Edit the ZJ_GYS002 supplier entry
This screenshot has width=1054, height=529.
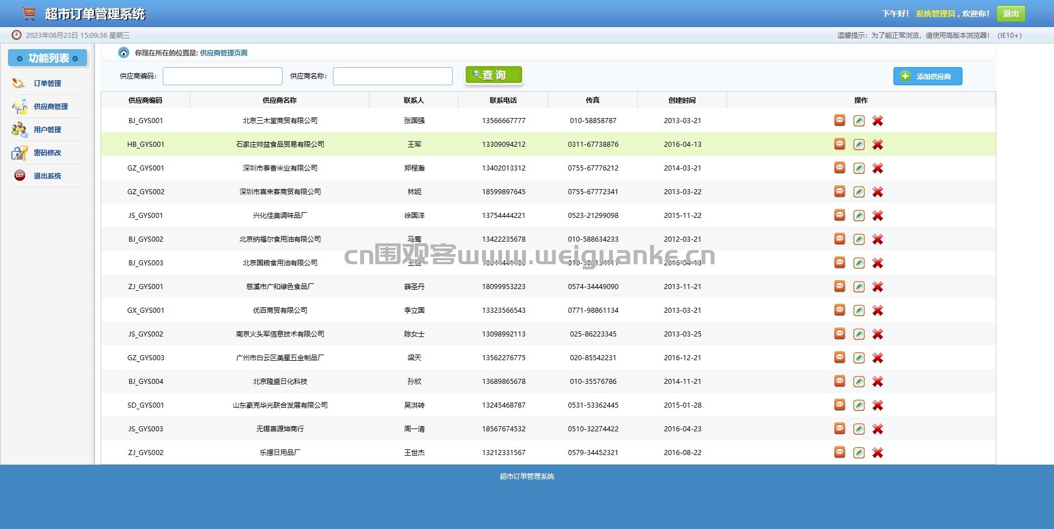[859, 453]
